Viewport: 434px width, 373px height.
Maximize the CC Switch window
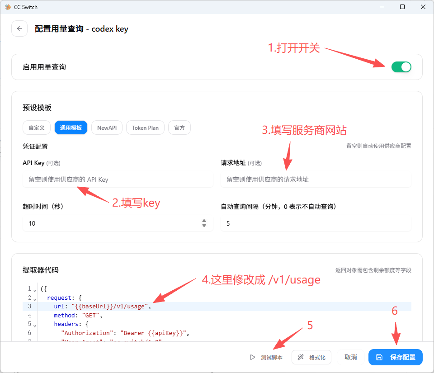coord(402,7)
